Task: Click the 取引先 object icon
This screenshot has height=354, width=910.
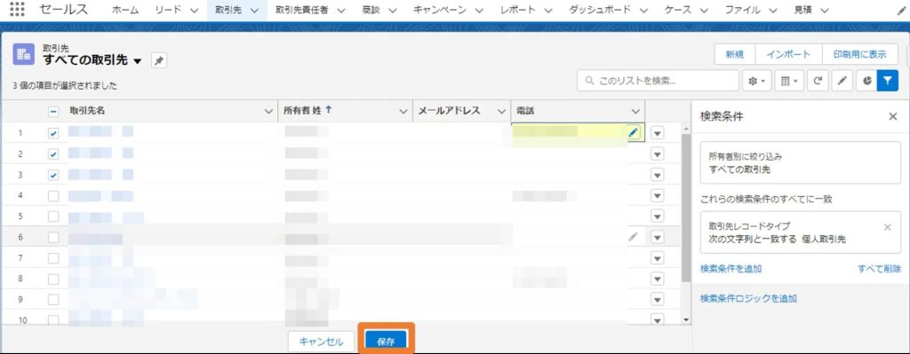Action: 24,54
